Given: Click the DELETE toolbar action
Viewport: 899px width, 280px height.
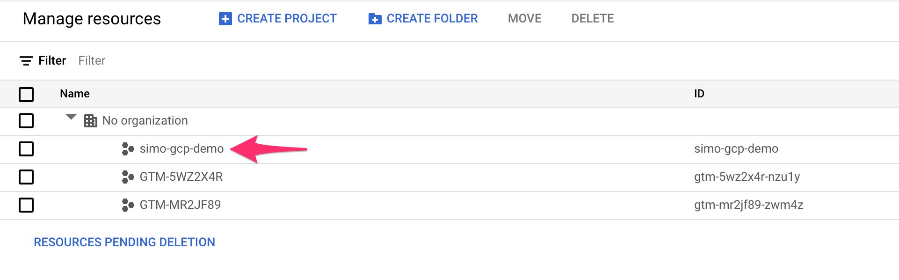Looking at the screenshot, I should 593,19.
